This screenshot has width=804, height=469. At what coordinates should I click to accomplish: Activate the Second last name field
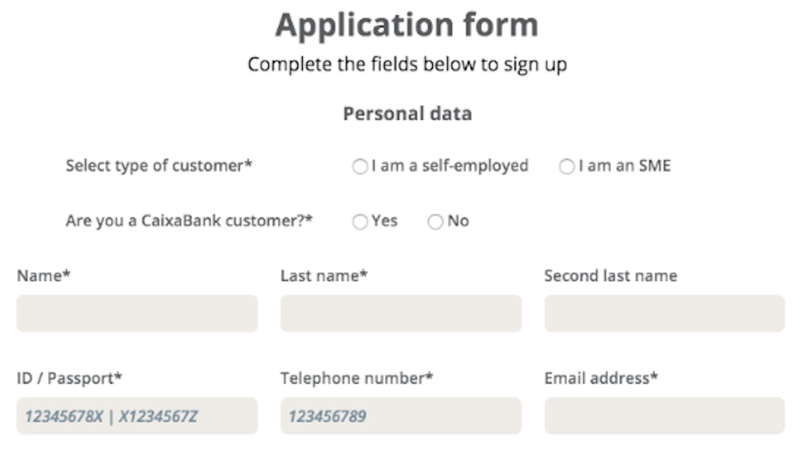[665, 313]
